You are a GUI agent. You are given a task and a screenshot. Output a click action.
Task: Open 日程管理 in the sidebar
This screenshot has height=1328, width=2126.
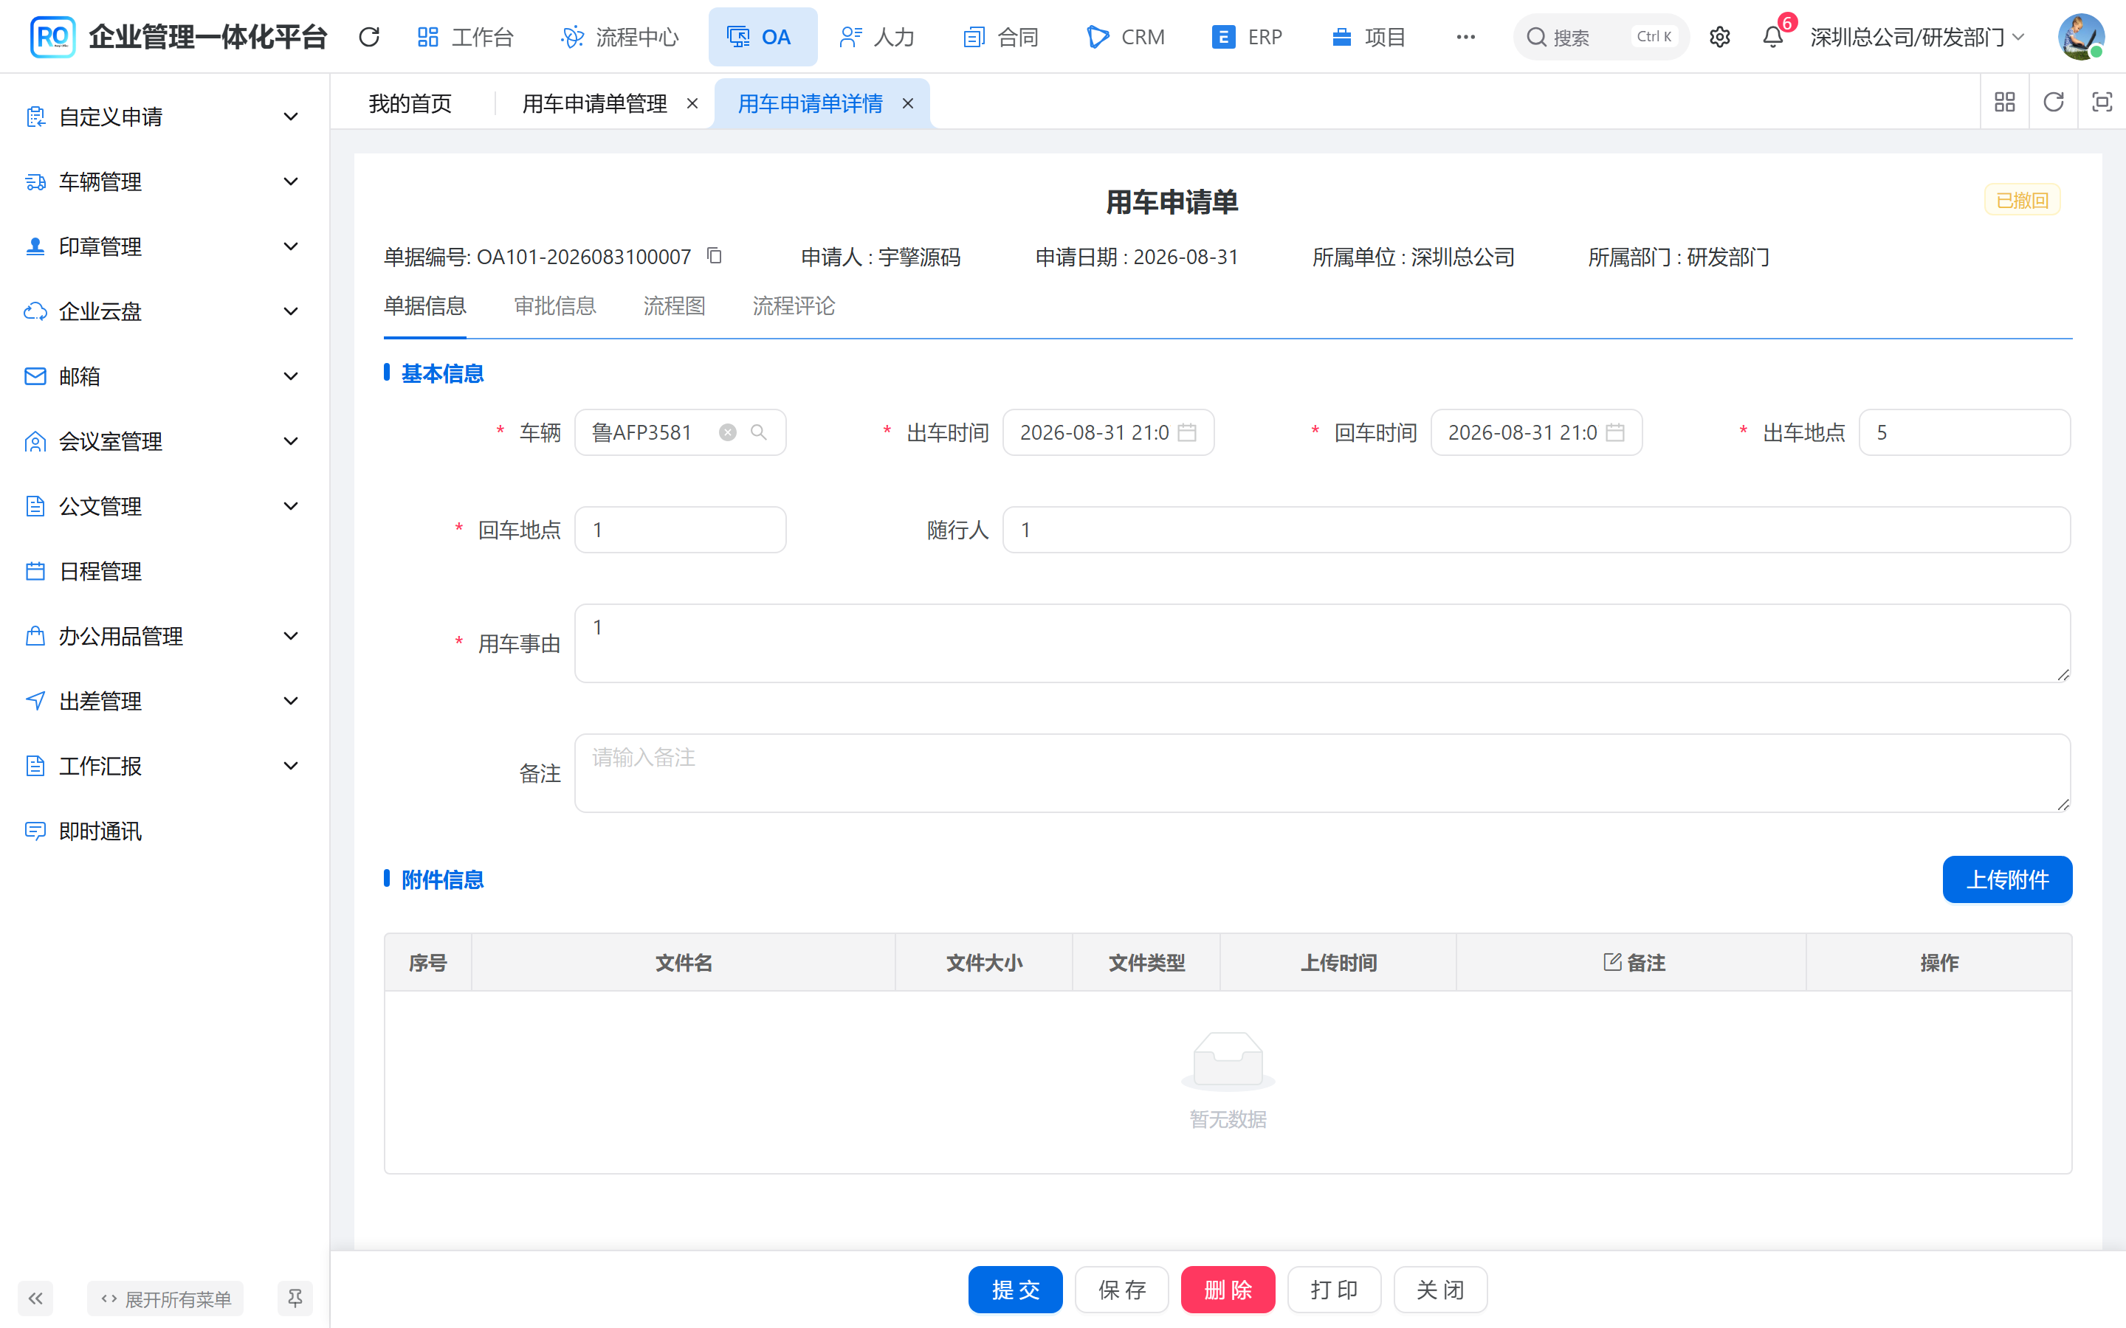[165, 572]
